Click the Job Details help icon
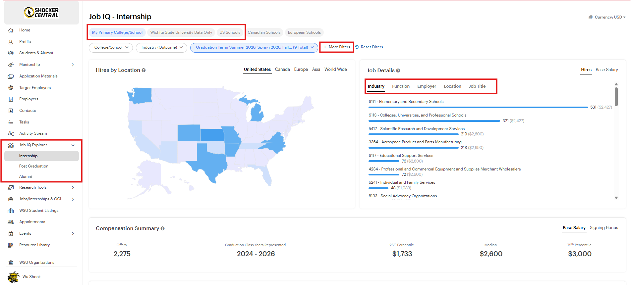The height and width of the screenshot is (285, 631). tap(398, 71)
